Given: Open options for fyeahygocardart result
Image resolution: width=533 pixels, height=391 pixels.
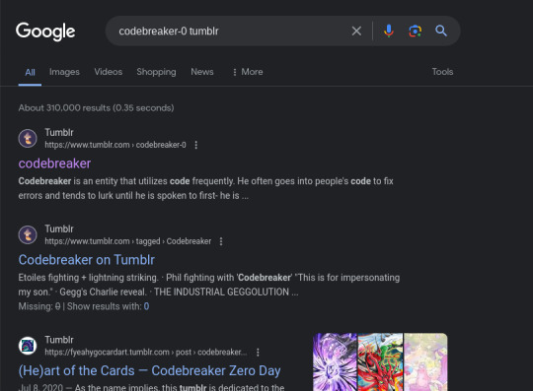Looking at the screenshot, I should click(x=258, y=353).
